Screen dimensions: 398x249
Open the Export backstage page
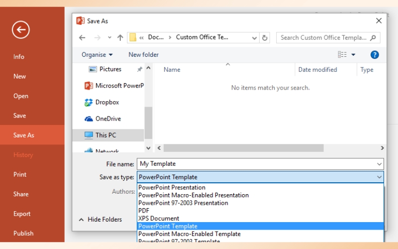tap(22, 214)
